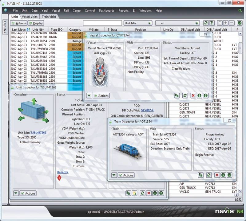This screenshot has height=221, width=246.
Task: Click the copy icon in the Unit Inspector footer
Action: click(128, 193)
